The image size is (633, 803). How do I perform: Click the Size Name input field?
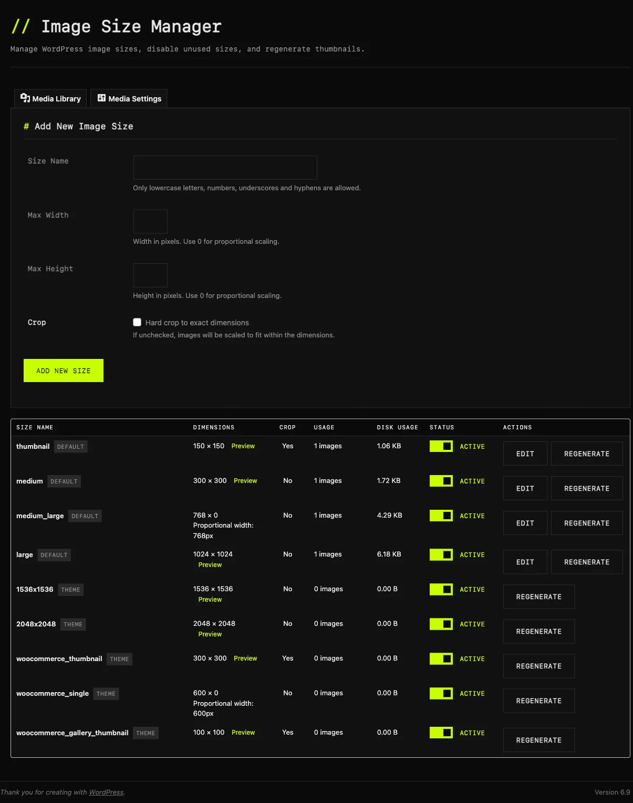coord(225,167)
